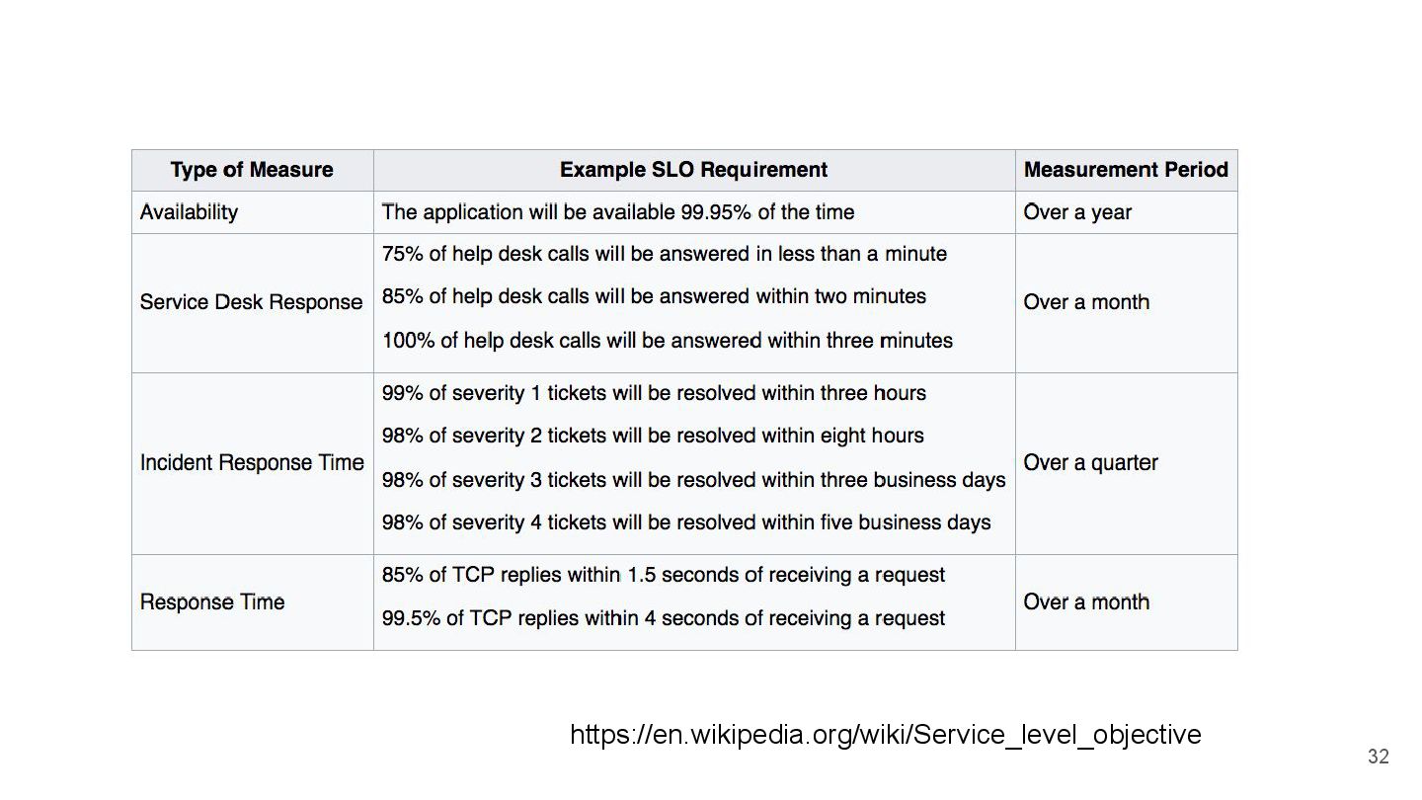Click the '75% of help desk calls' line
The height and width of the screenshot is (800, 1422).
tap(664, 255)
